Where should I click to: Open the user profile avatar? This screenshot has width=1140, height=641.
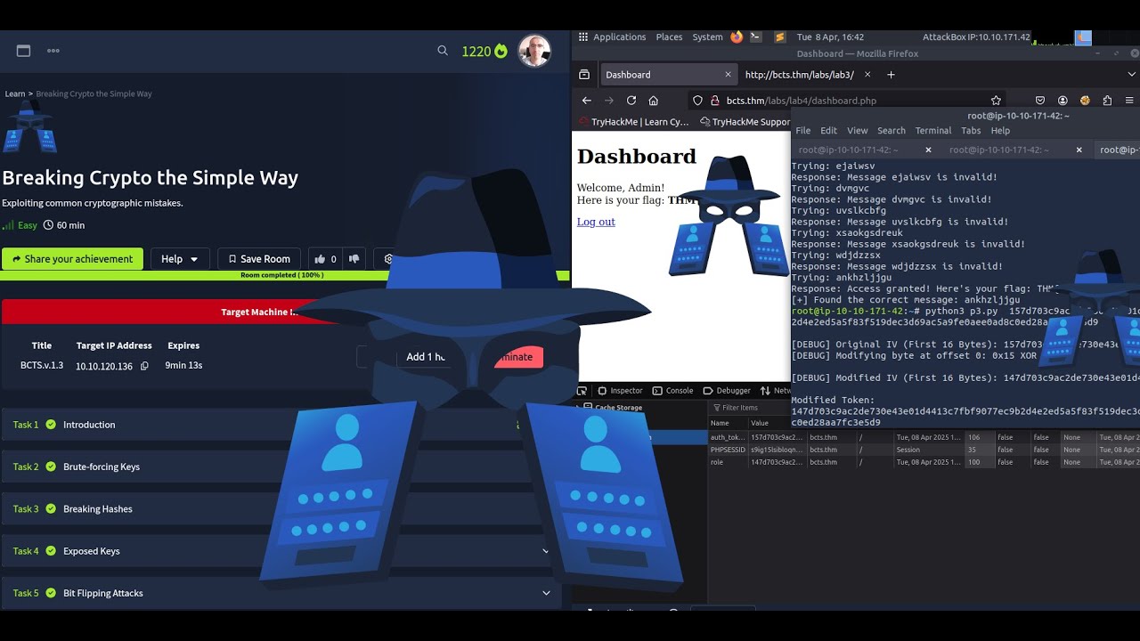(534, 52)
